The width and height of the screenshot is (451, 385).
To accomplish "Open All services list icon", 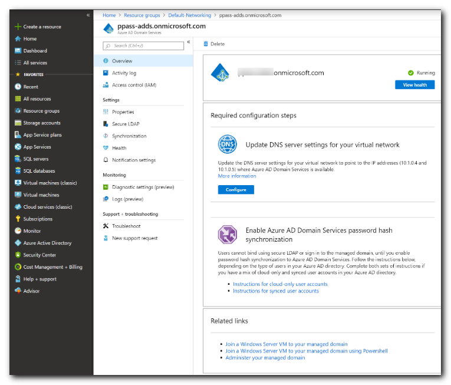I will (18, 62).
